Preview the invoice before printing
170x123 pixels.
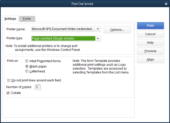150,51
